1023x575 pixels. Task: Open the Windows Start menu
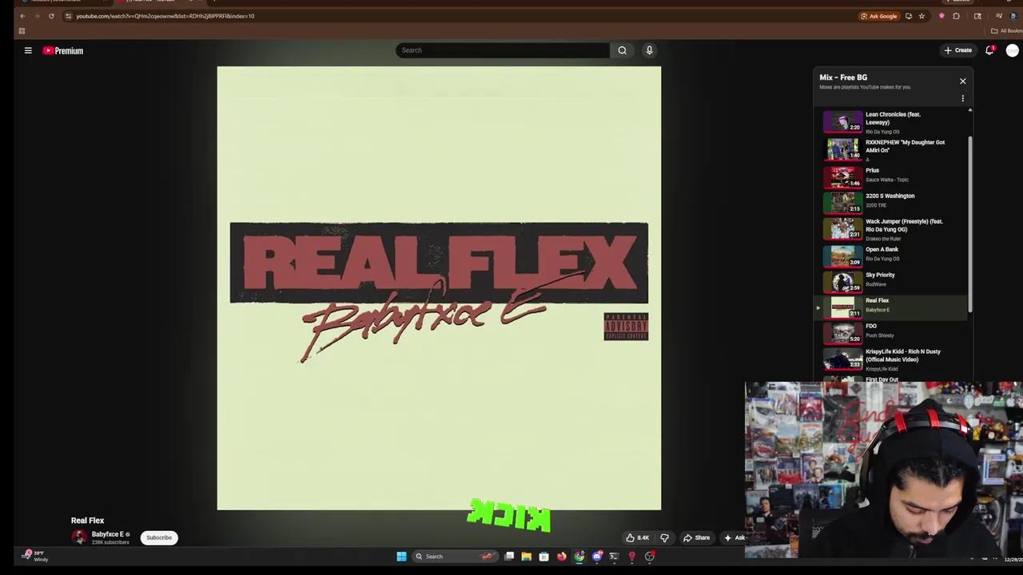click(x=401, y=557)
